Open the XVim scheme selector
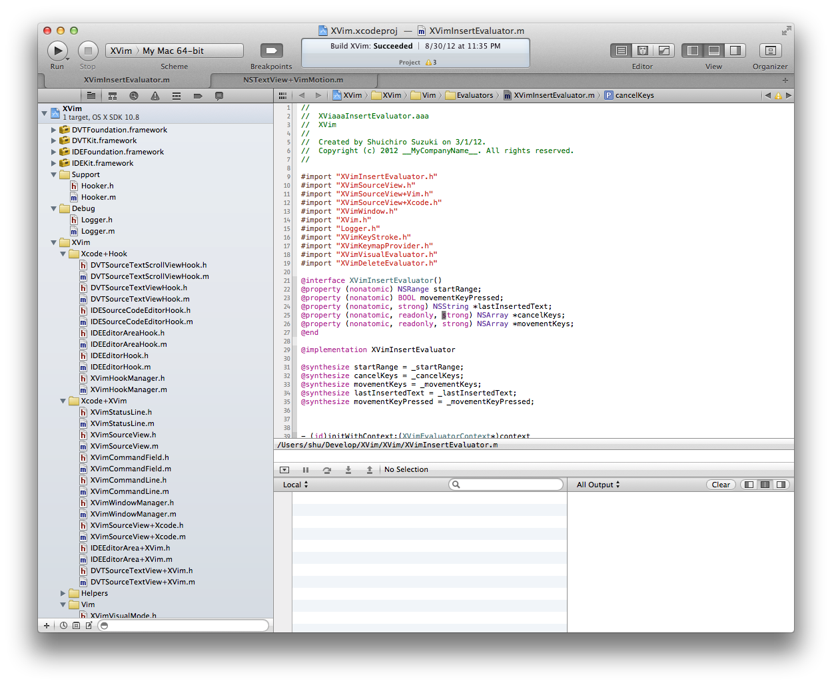This screenshot has width=832, height=685. tap(121, 51)
